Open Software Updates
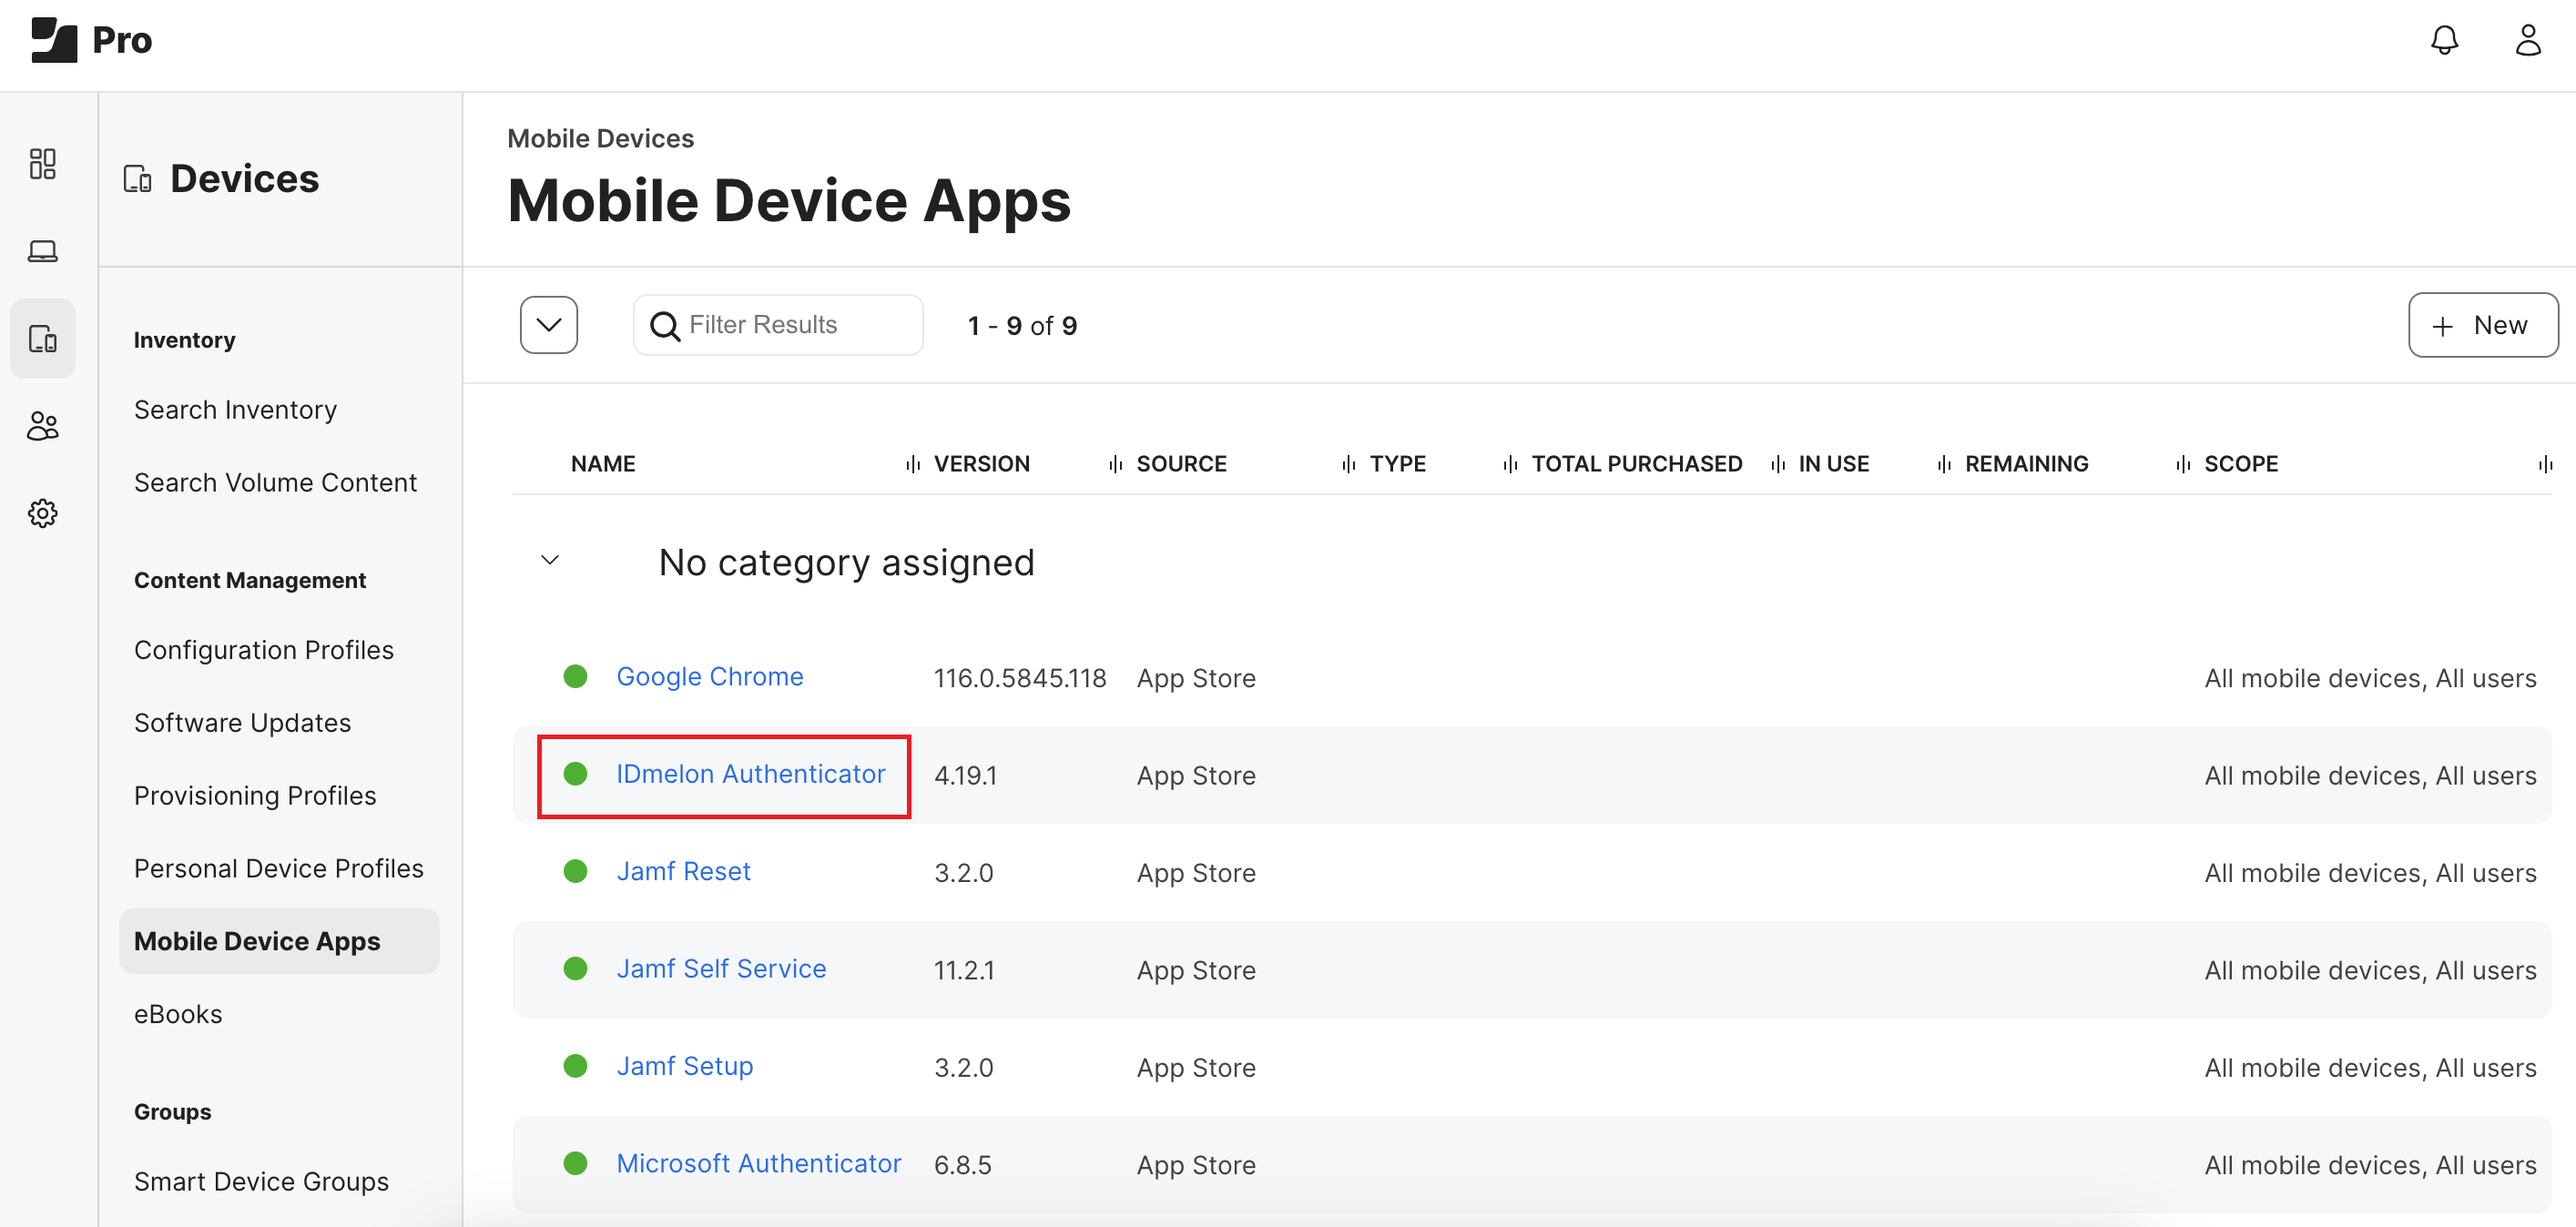The image size is (2576, 1227). coord(243,723)
